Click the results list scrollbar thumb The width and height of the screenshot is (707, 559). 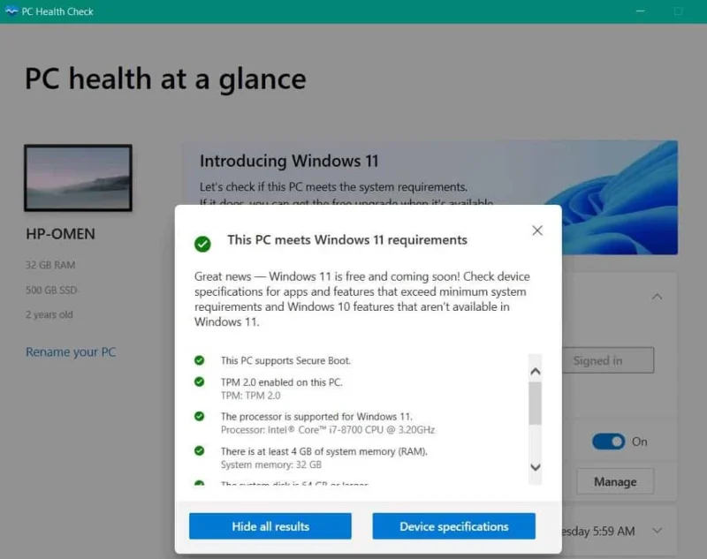536,404
